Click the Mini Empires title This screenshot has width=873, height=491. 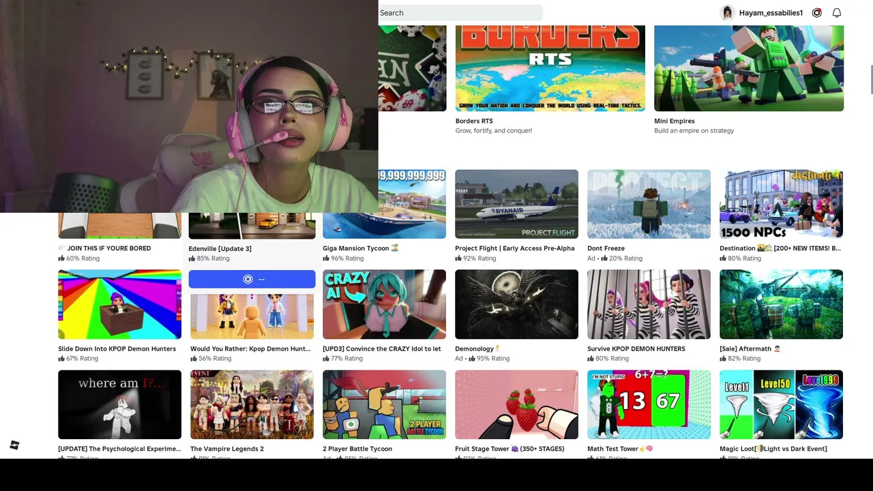point(675,121)
